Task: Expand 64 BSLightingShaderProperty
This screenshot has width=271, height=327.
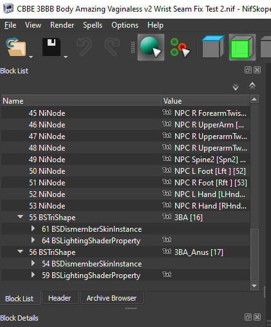Action: 33,240
